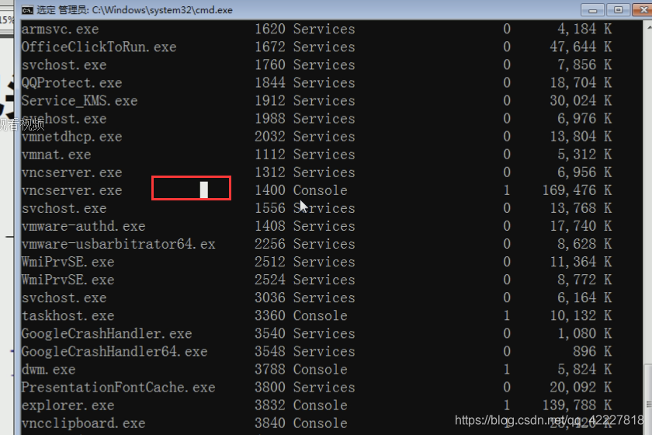
Task: Click the memory value 47,644 K
Action: (x=581, y=47)
